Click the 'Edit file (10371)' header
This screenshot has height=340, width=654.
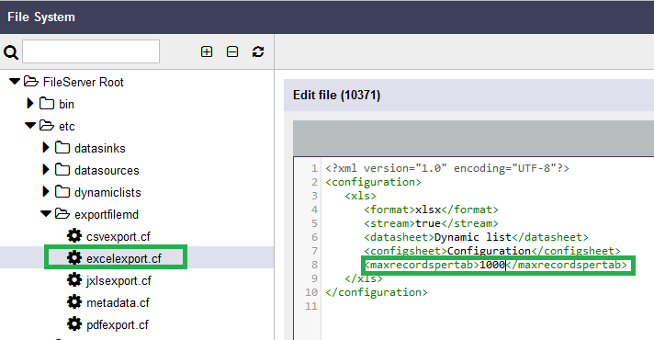click(x=336, y=96)
